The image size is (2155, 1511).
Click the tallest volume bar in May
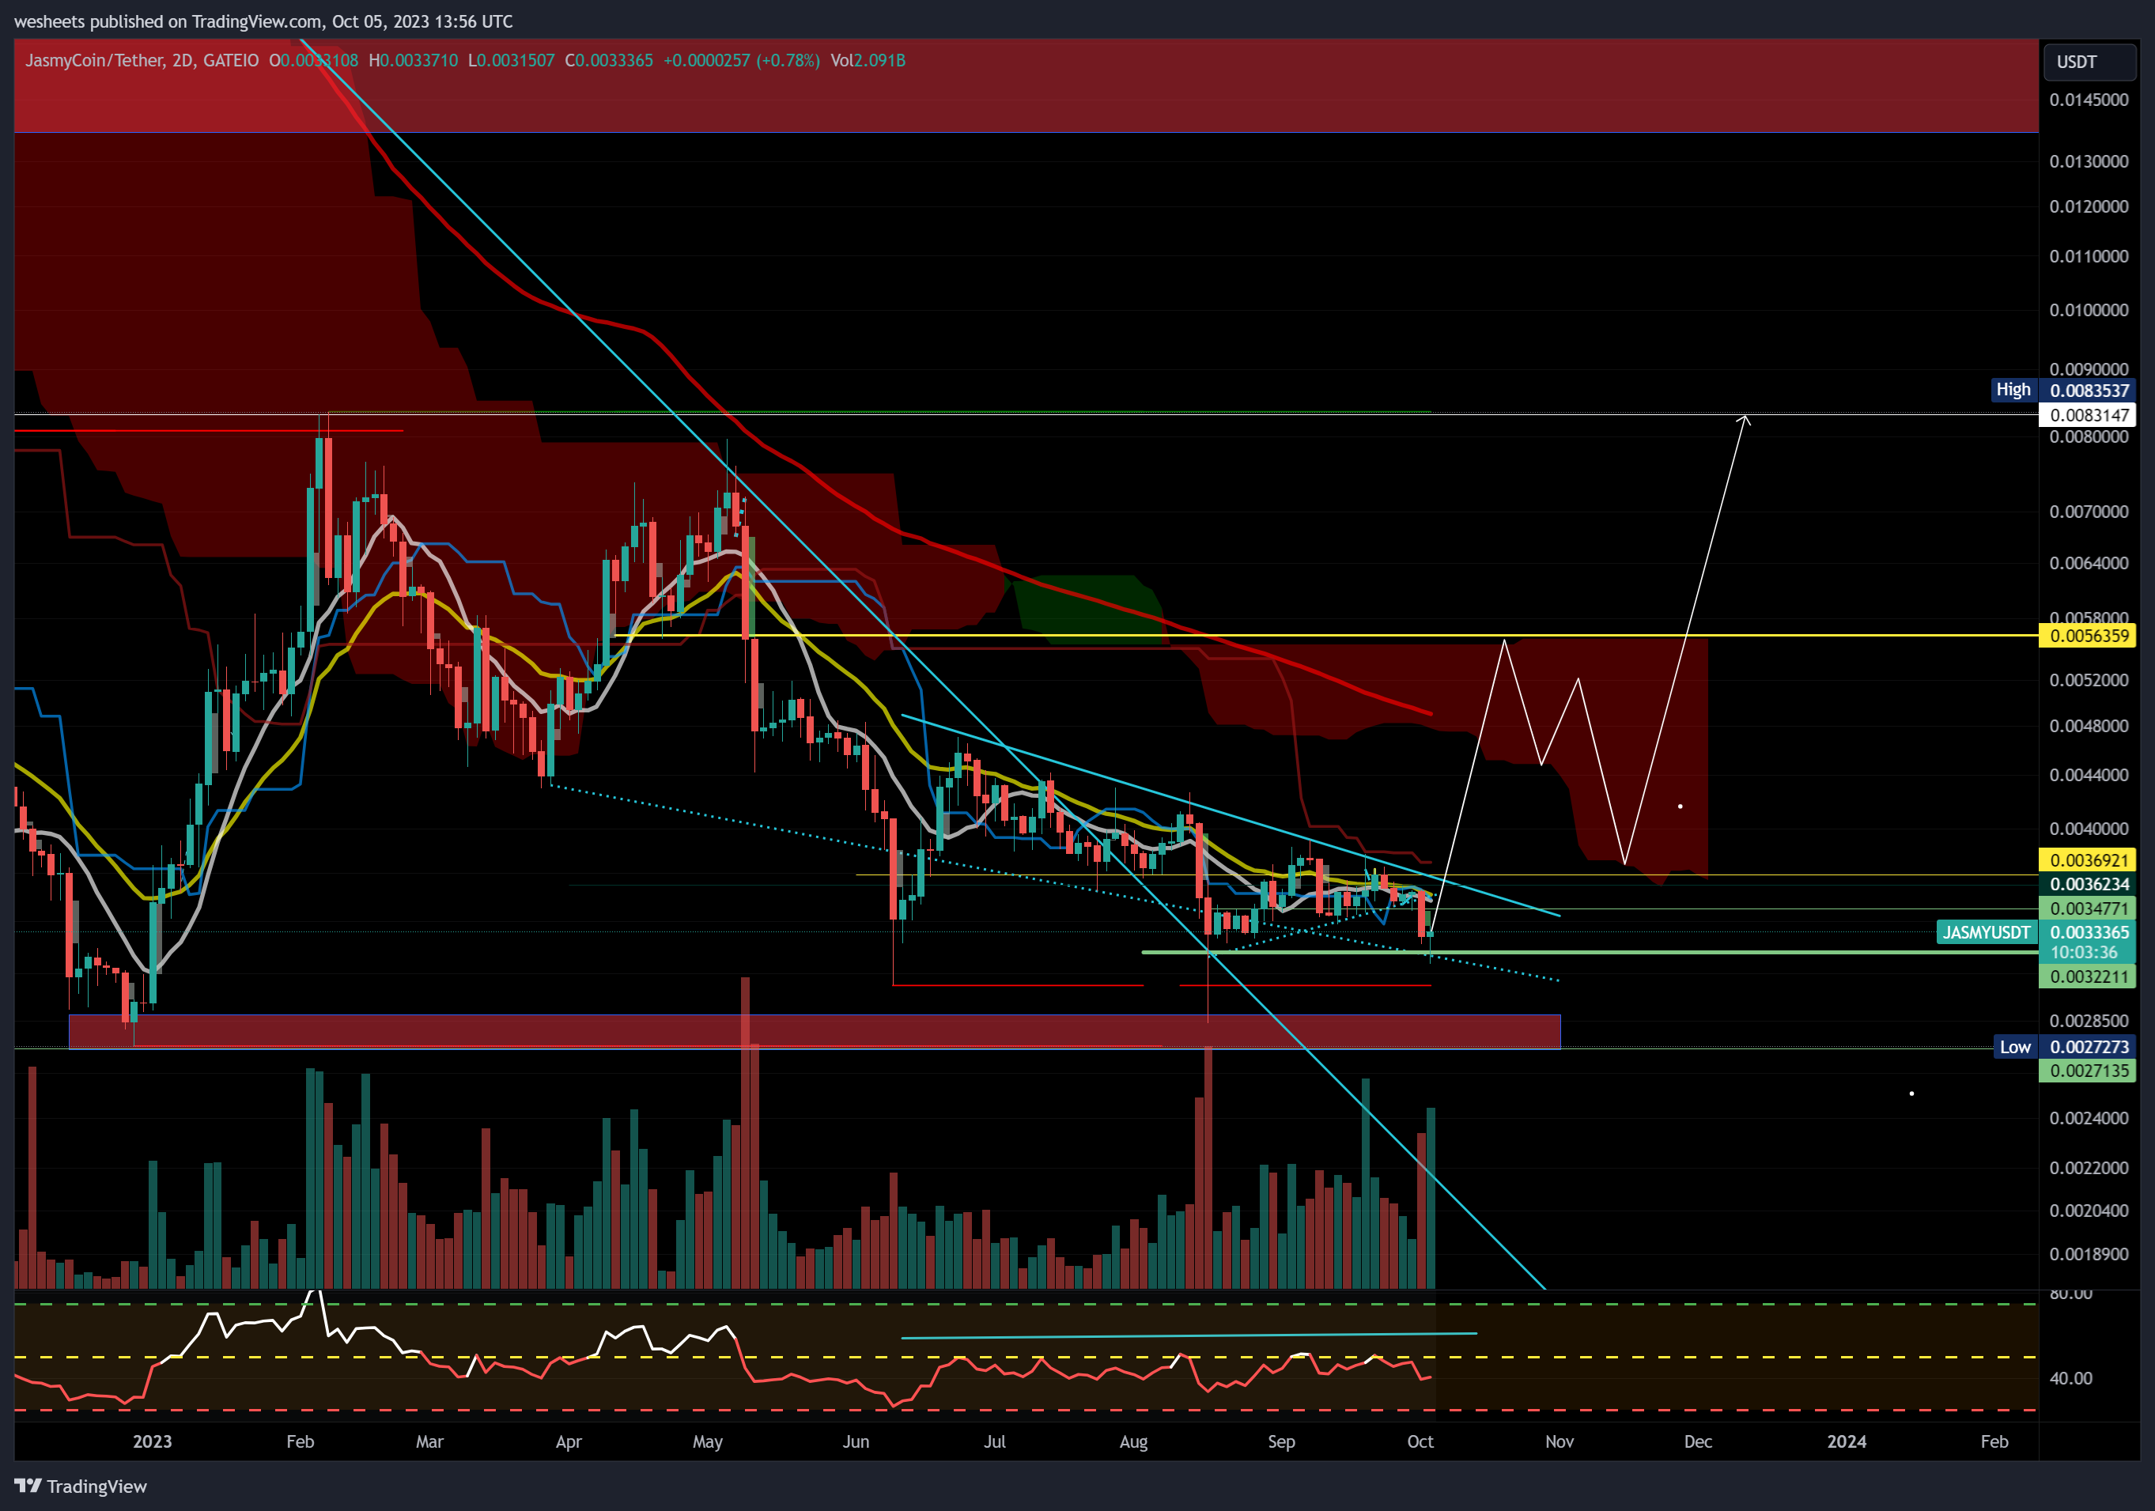pos(745,1131)
